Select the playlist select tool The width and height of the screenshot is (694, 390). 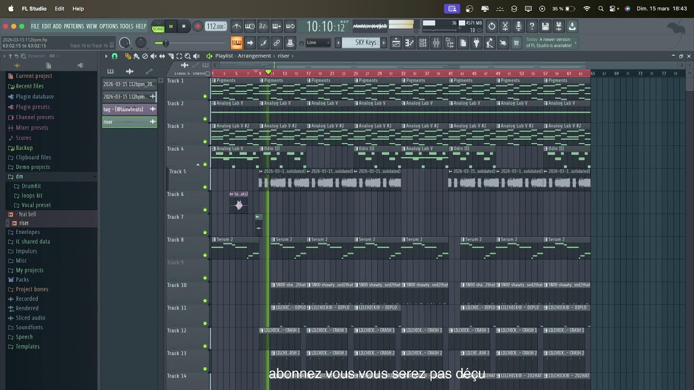tap(179, 56)
